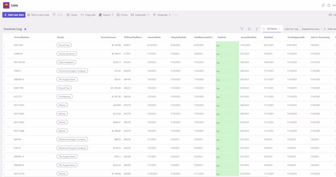Image resolution: width=336 pixels, height=177 pixels.
Task: Select invoice number 85817447
Action: 18,45
